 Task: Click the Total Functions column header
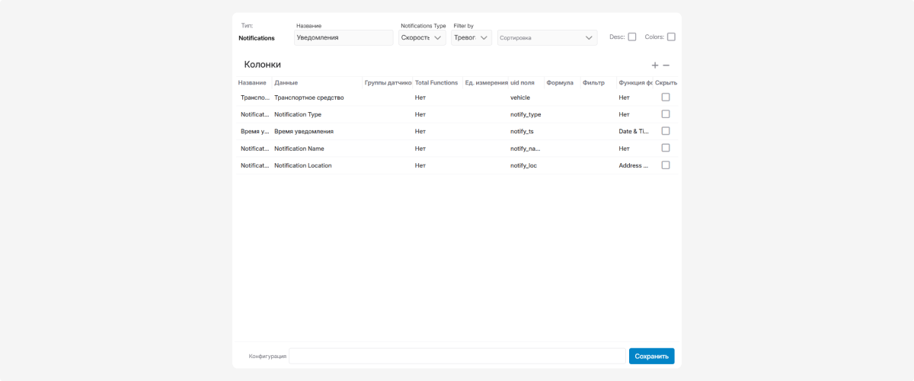436,82
